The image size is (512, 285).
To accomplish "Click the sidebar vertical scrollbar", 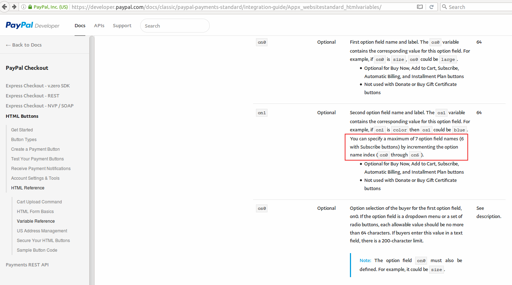I will coord(92,160).
